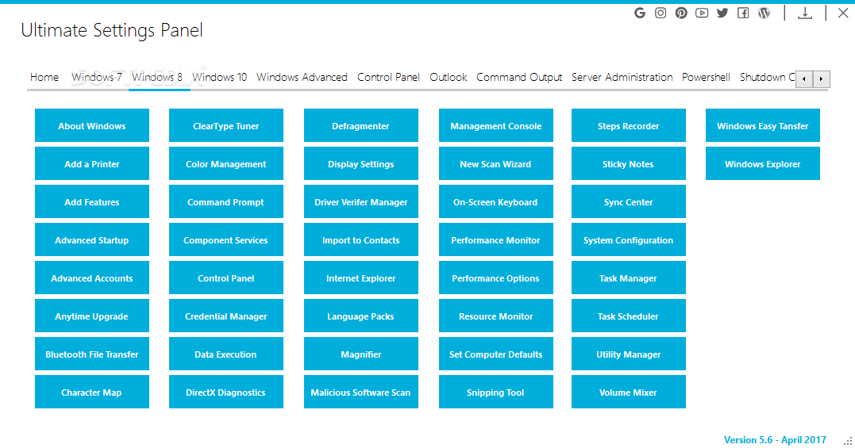
Task: Switch to the Control Panel tab
Action: [388, 77]
